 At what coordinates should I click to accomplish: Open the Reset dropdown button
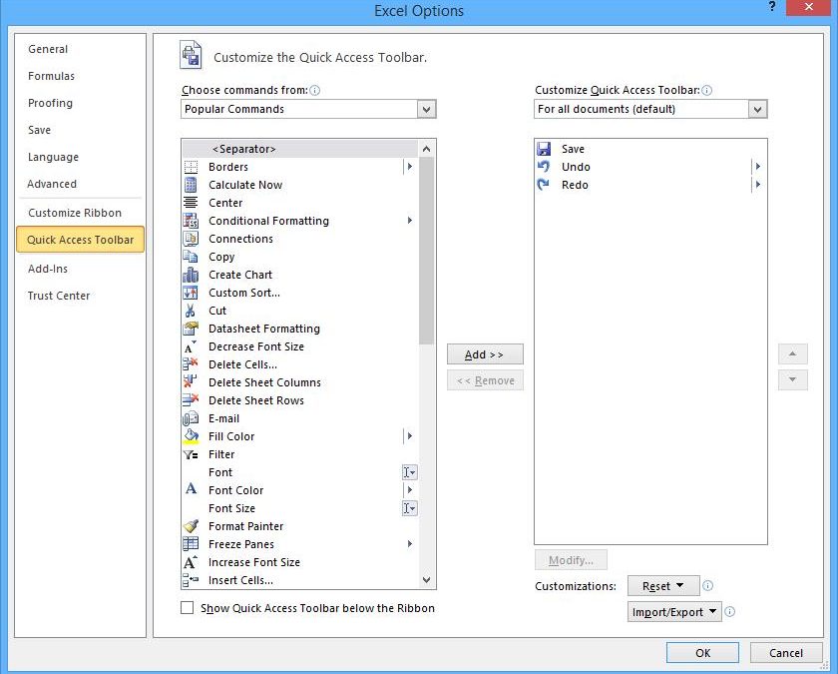662,586
